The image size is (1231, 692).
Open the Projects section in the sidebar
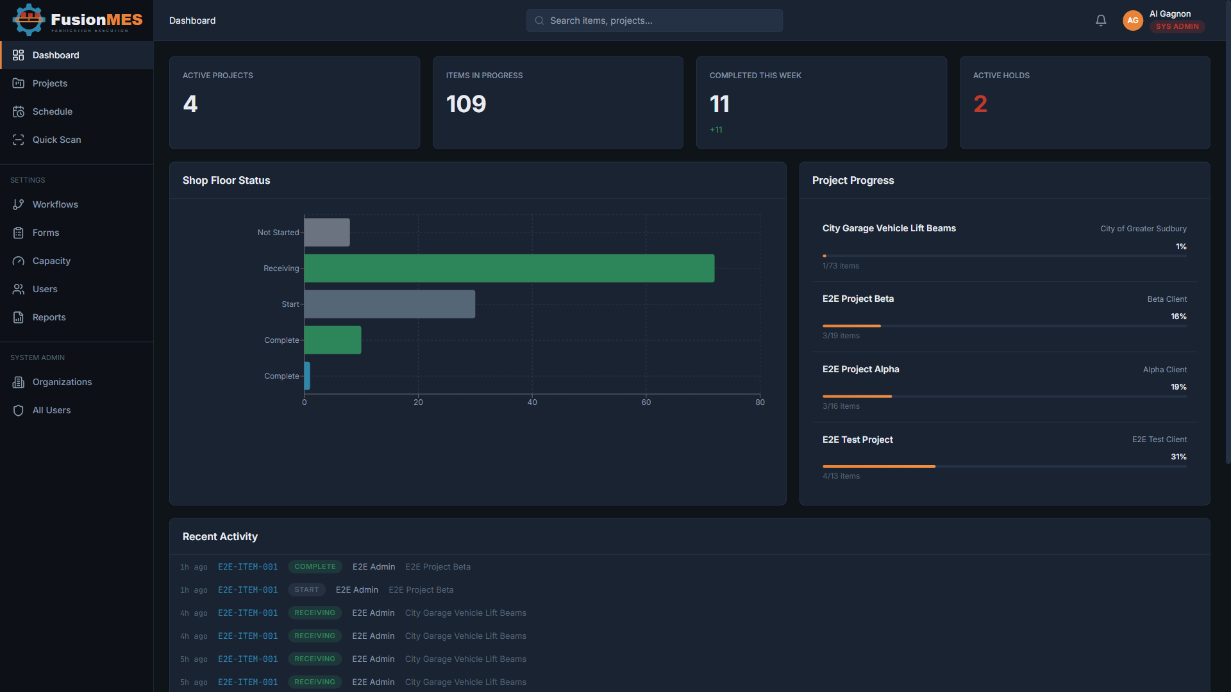(x=50, y=83)
